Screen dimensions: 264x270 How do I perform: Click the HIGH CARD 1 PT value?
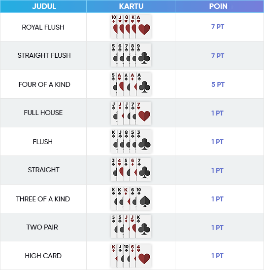point(217,256)
